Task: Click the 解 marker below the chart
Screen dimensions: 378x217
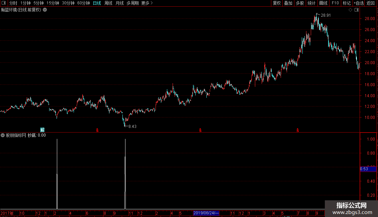Action: point(42,130)
